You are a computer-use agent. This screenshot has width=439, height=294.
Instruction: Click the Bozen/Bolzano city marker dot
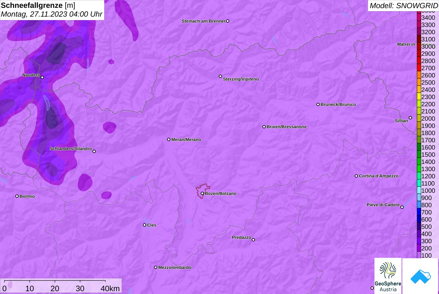coord(202,193)
